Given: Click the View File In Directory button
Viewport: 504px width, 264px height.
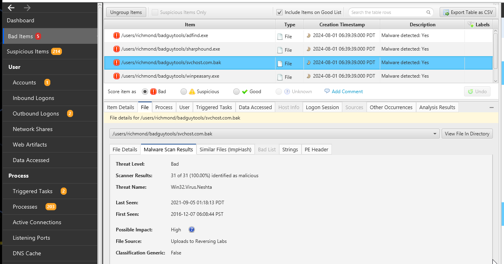Looking at the screenshot, I should tap(467, 133).
